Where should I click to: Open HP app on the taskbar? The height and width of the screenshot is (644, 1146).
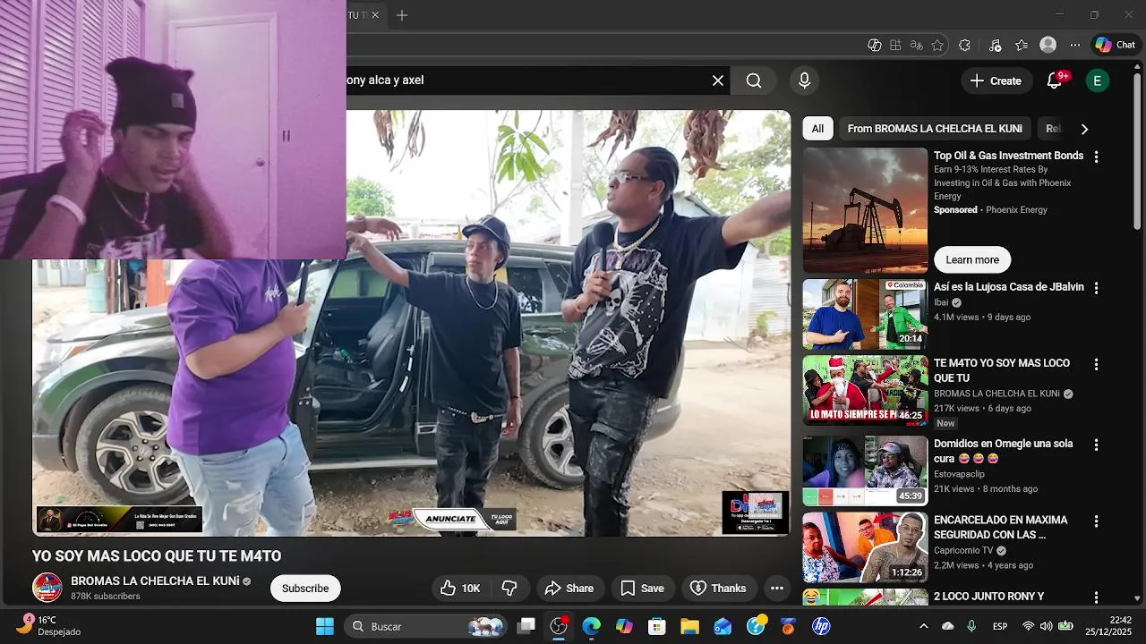coord(821,626)
